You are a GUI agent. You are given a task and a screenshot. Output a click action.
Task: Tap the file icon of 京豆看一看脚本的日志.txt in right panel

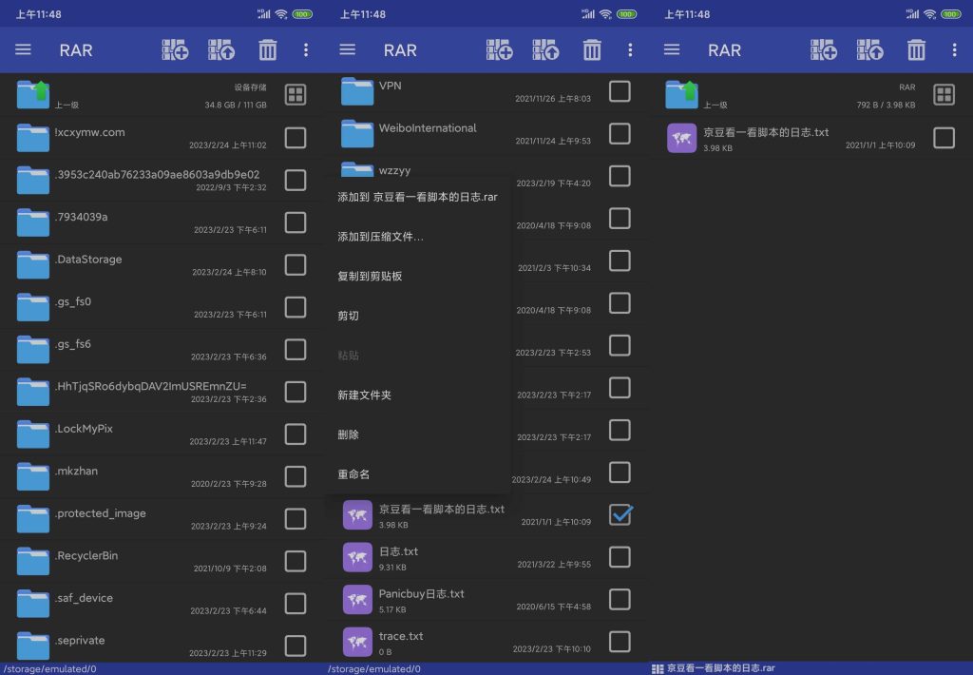(x=681, y=138)
